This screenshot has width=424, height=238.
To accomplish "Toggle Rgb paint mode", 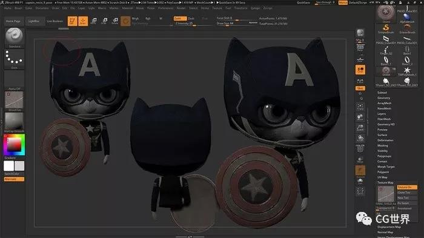I will (x=148, y=18).
